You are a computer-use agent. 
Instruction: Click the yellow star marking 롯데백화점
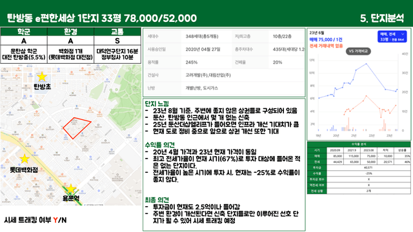[x=25, y=159]
